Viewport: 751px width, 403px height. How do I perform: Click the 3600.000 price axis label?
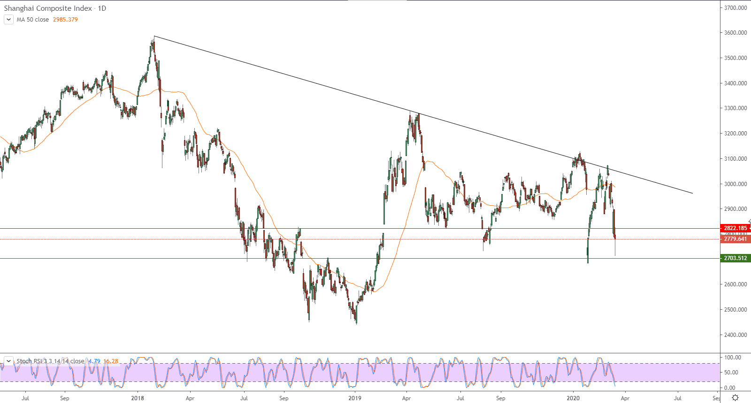coord(736,33)
